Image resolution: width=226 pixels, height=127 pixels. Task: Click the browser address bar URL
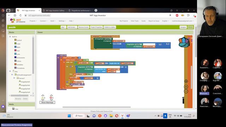click(39, 16)
